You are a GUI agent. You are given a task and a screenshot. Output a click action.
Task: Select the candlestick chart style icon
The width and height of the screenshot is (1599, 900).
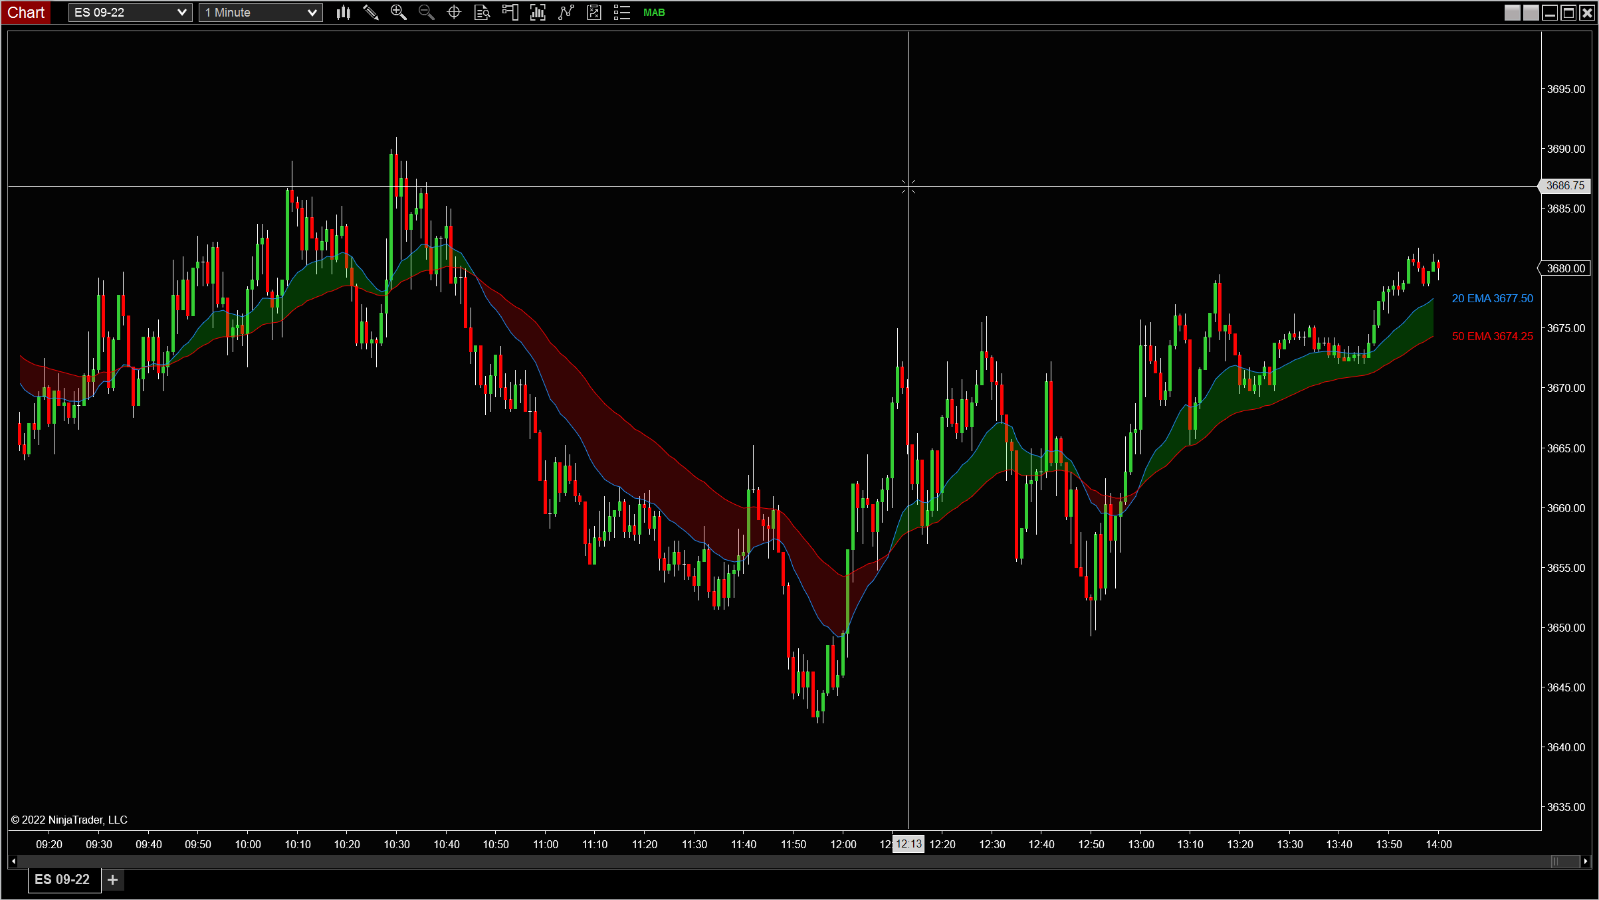[343, 12]
